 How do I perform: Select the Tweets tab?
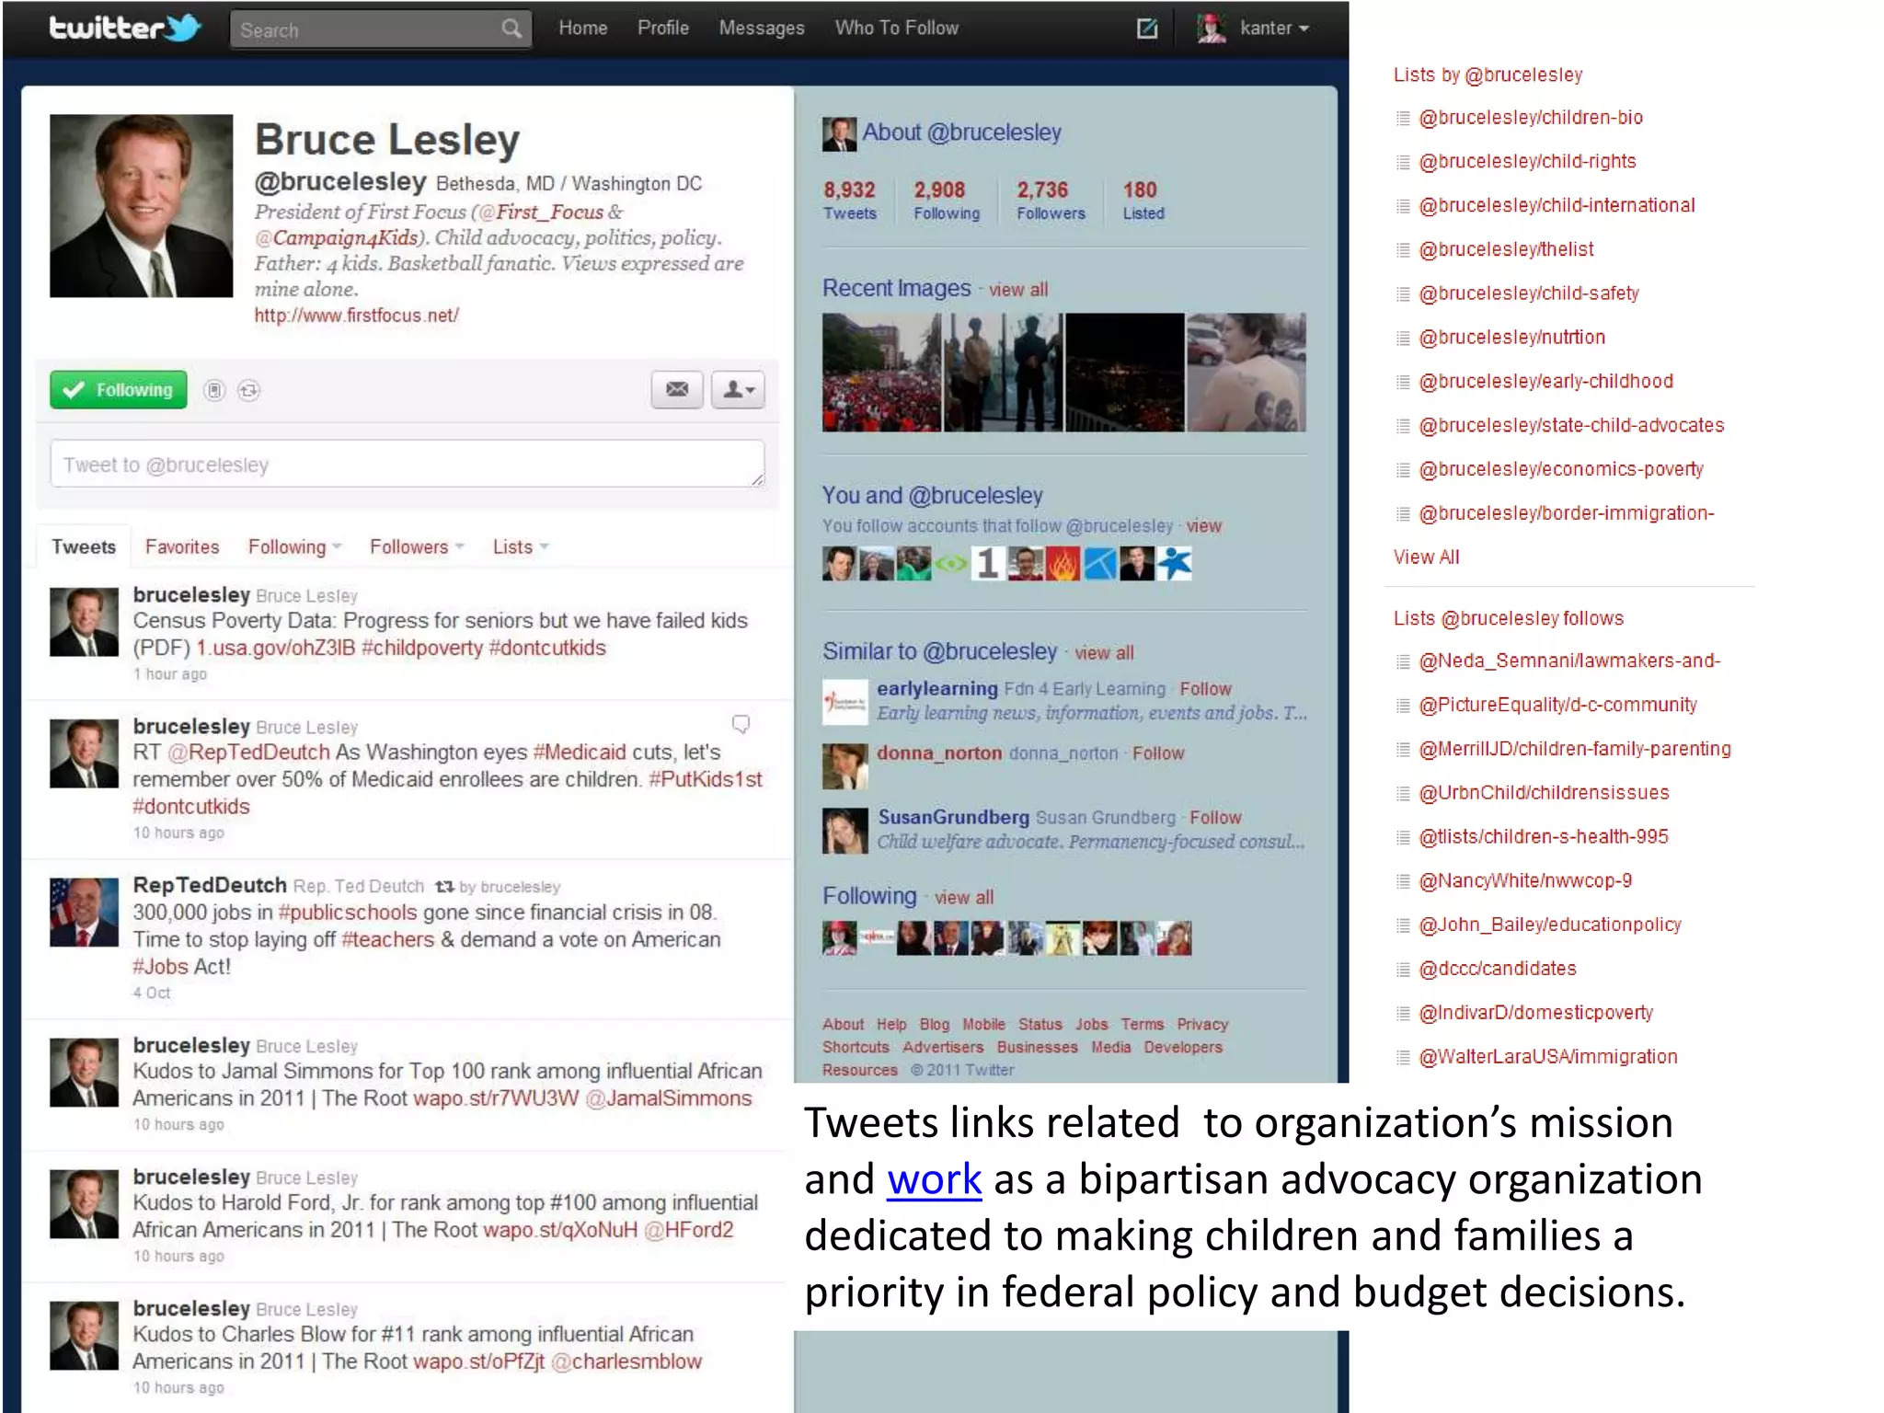pyautogui.click(x=84, y=546)
